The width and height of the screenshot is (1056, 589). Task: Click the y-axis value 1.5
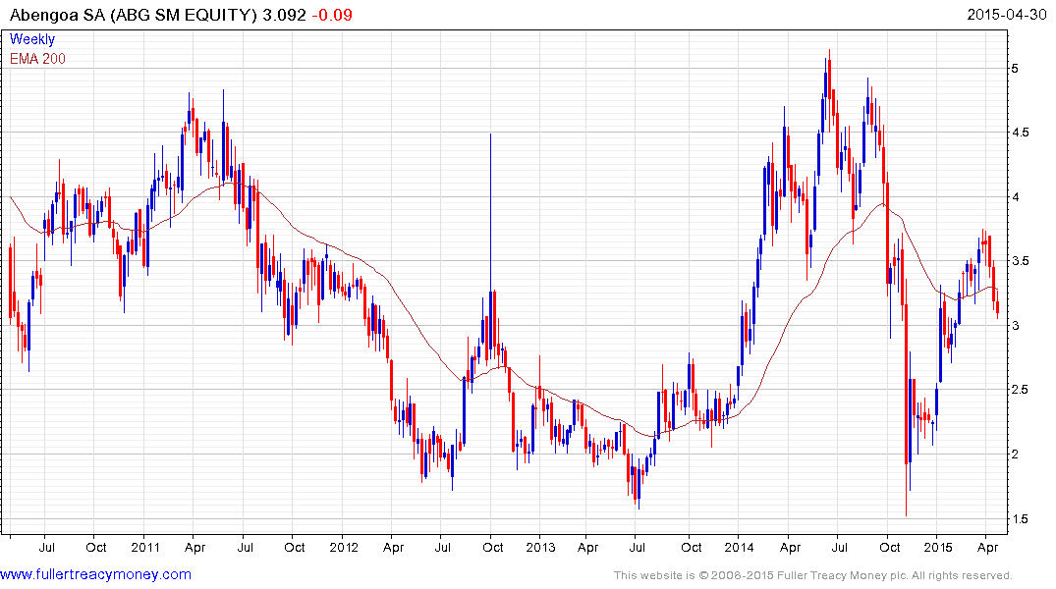(x=1021, y=518)
